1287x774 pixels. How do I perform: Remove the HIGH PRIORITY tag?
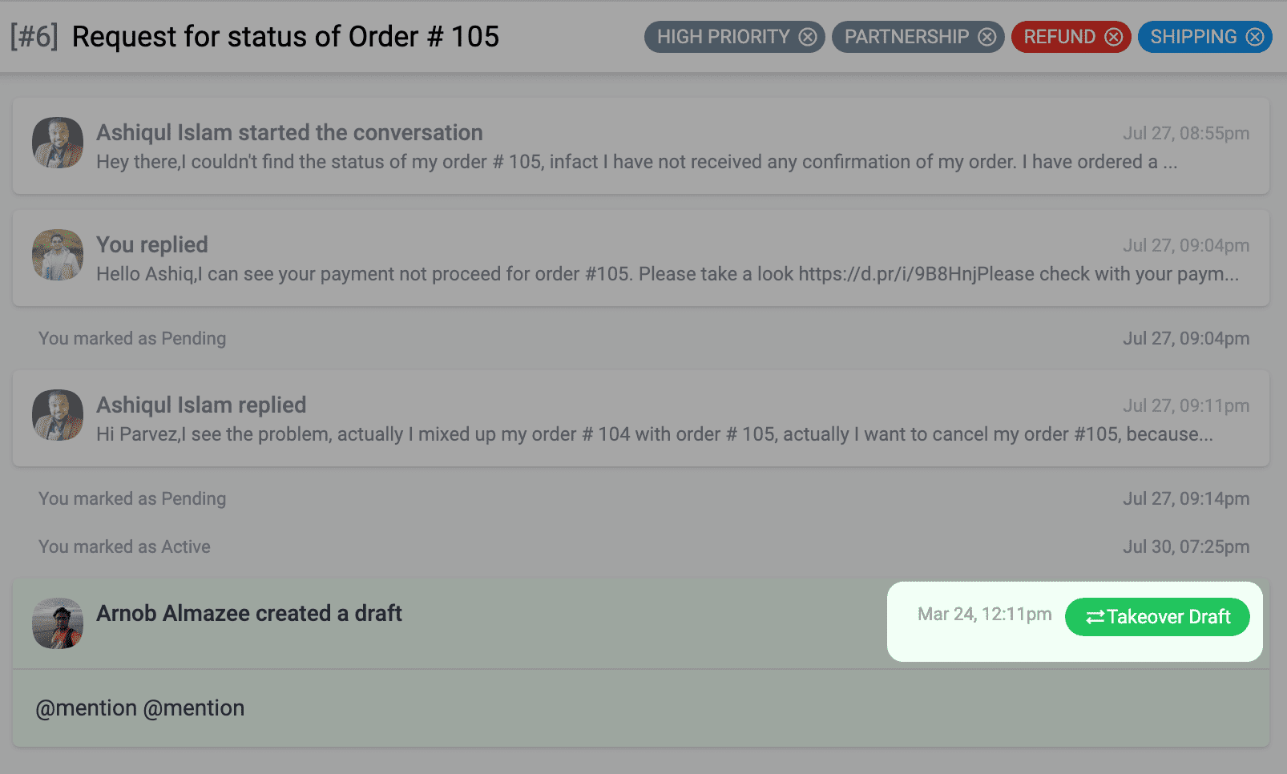(x=808, y=37)
